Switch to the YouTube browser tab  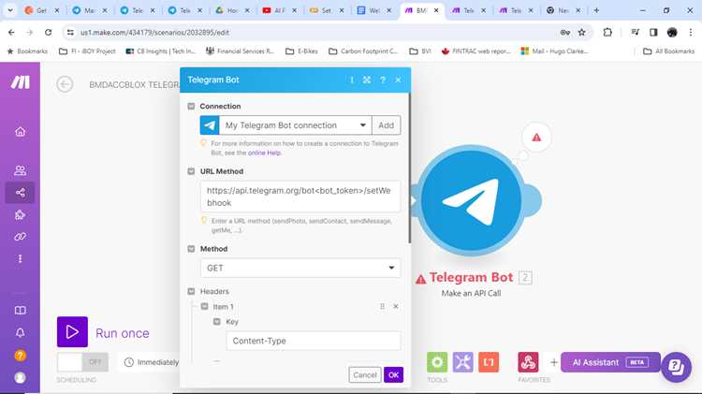pos(280,10)
